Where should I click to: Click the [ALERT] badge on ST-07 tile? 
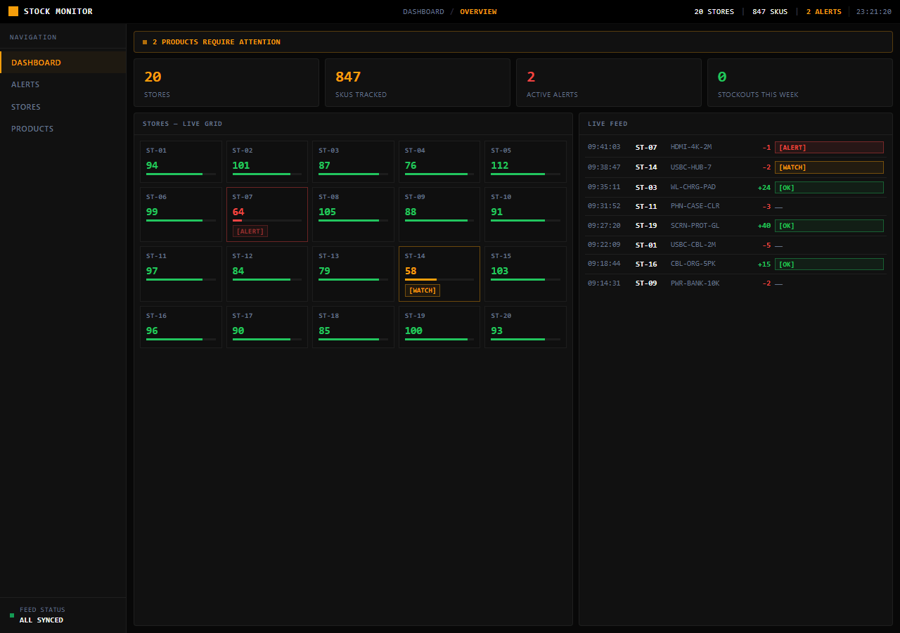coord(250,231)
